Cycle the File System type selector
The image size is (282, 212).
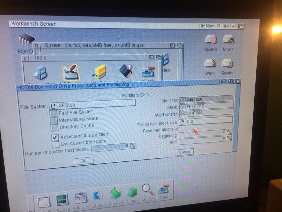(53, 106)
